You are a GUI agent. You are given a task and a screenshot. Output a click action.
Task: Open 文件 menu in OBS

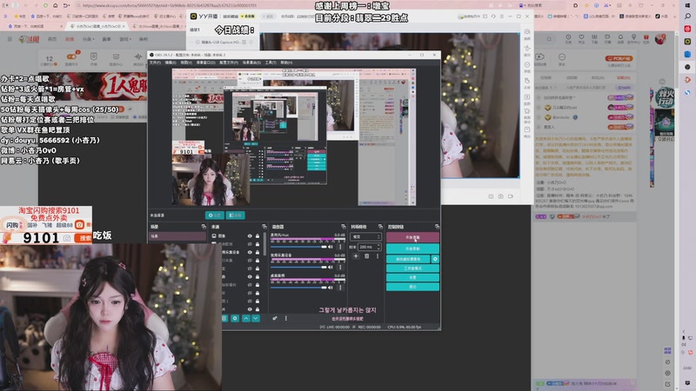[x=155, y=63]
